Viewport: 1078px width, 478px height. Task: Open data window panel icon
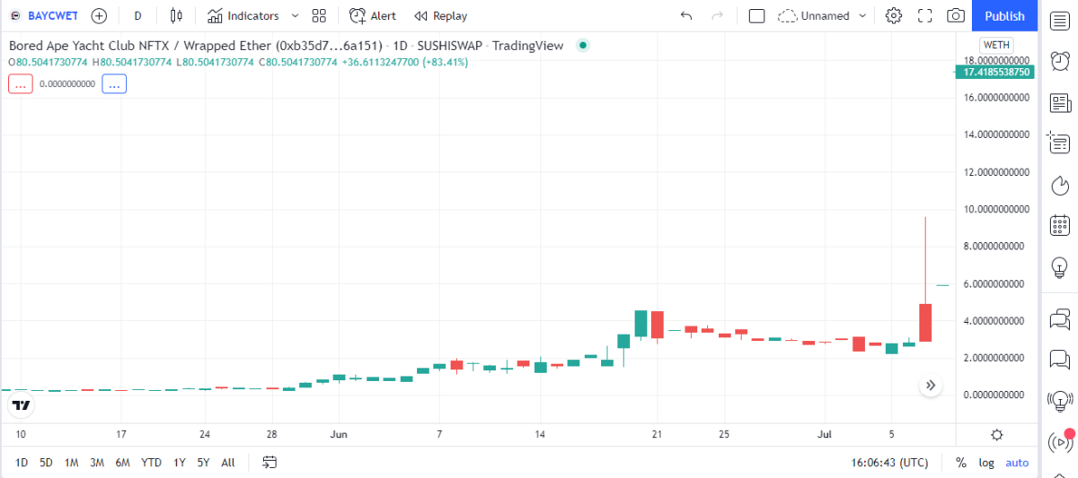pyautogui.click(x=1059, y=143)
